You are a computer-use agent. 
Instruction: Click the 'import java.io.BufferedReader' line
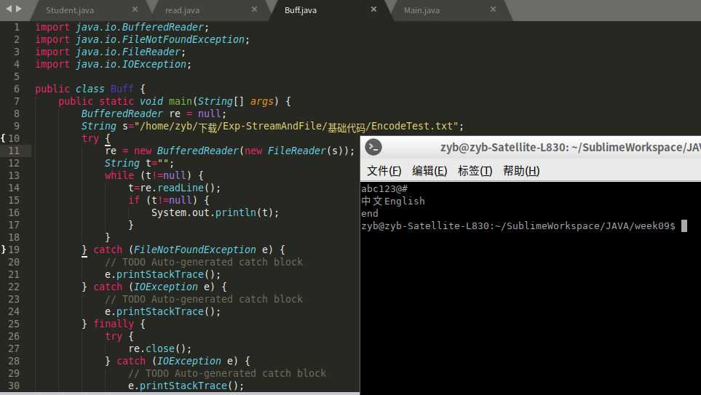[122, 27]
